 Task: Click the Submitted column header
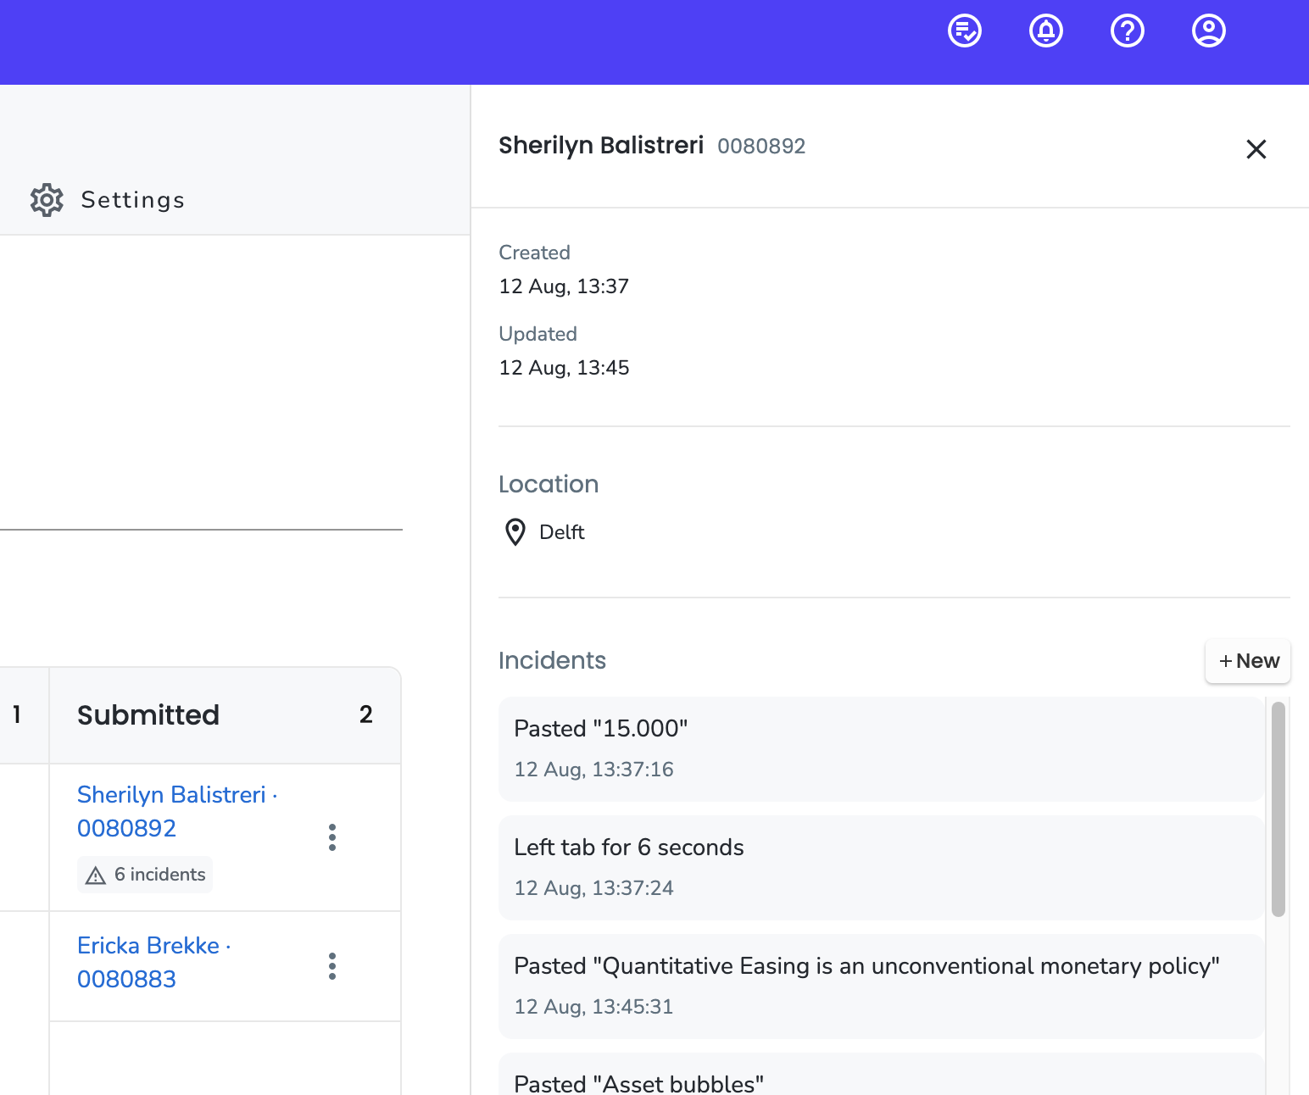pos(225,715)
